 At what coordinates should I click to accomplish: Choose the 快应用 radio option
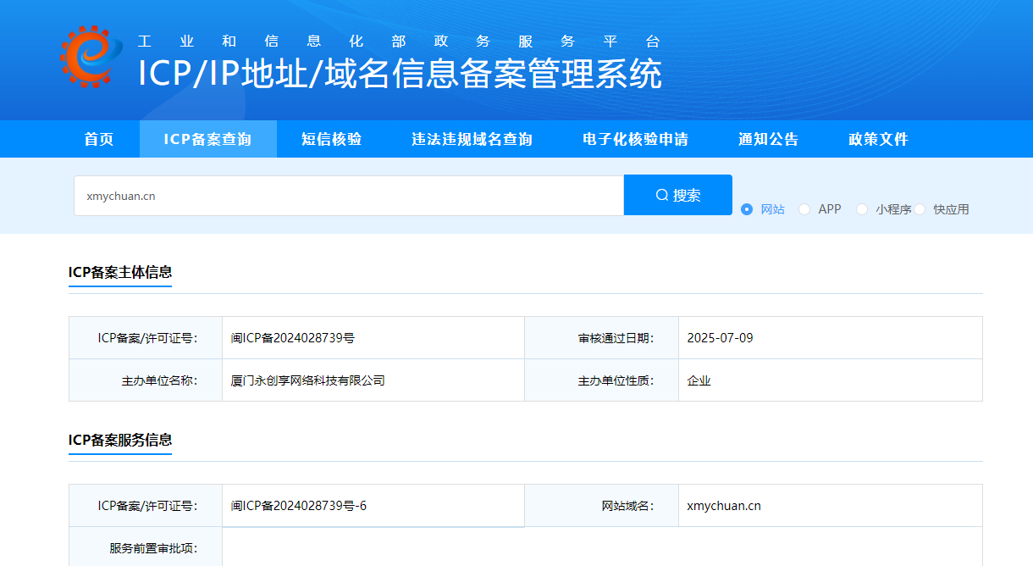coord(920,209)
